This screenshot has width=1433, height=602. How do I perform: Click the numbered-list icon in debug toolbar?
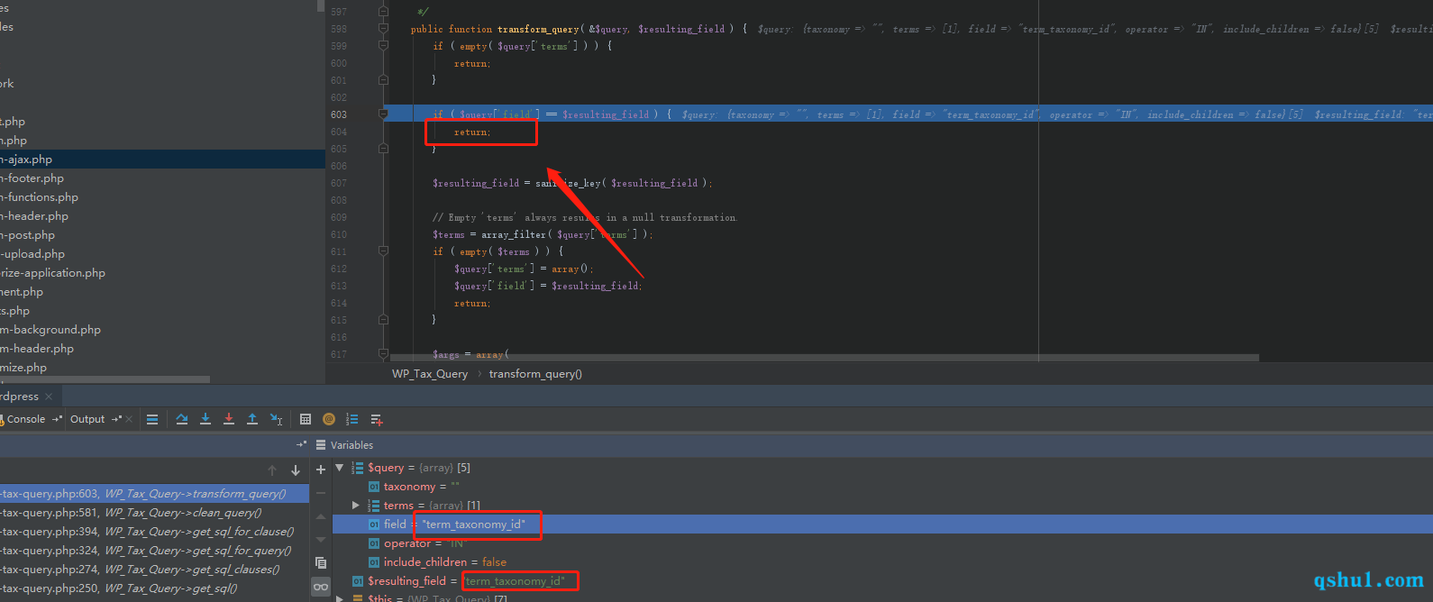click(x=352, y=419)
